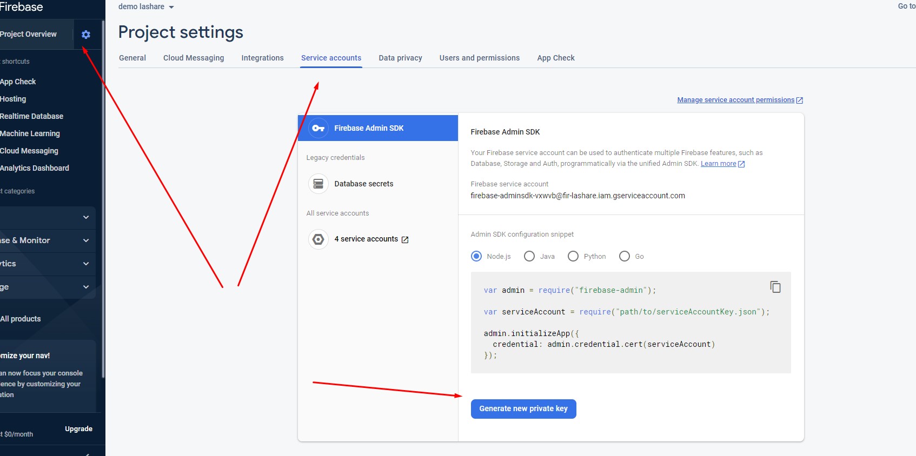Image resolution: width=916 pixels, height=456 pixels.
Task: Click the sidebar vertical scrollbar
Action: [x=103, y=200]
